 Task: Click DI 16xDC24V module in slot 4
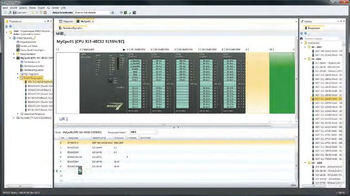(138, 83)
